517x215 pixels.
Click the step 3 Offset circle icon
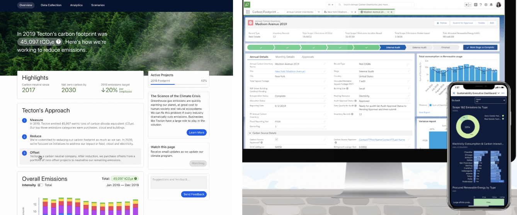[x=24, y=153]
